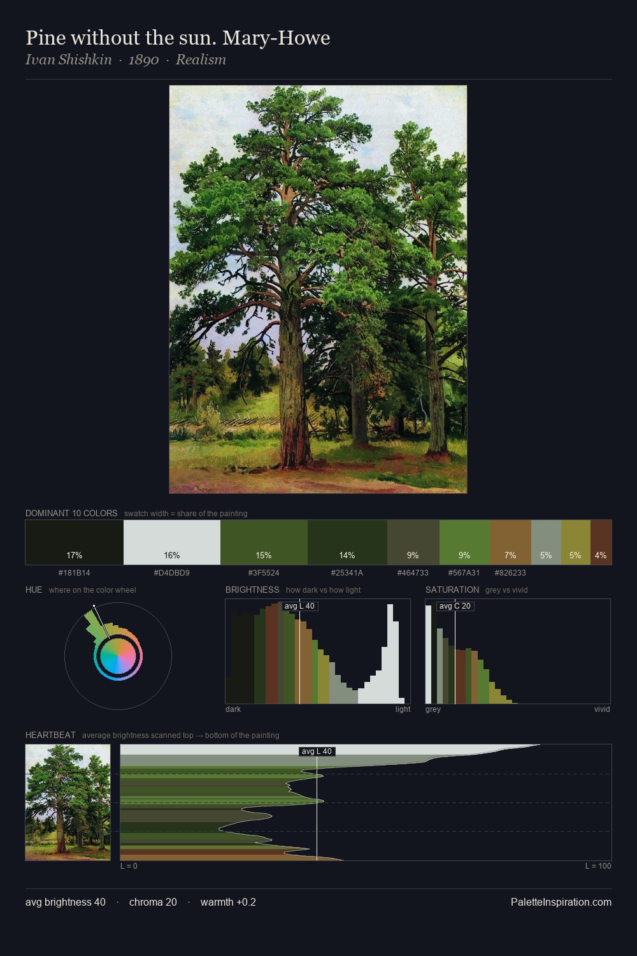Select the dark brown 4% swatch
Image resolution: width=637 pixels, height=956 pixels.
(x=601, y=542)
